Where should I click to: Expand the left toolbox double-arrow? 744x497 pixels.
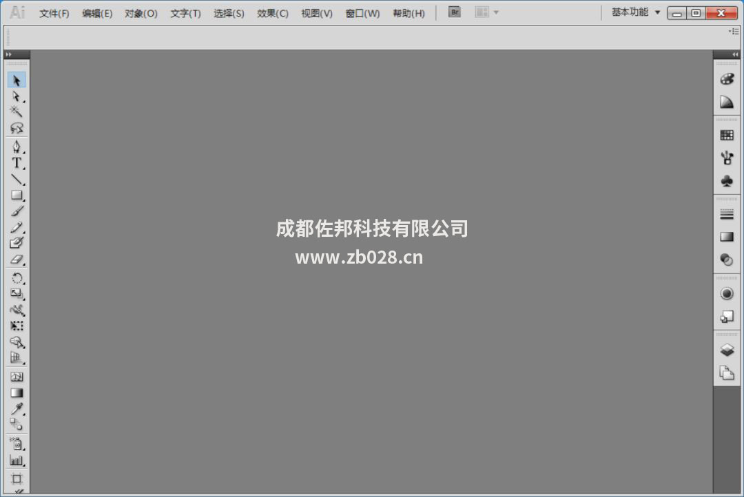click(8, 54)
